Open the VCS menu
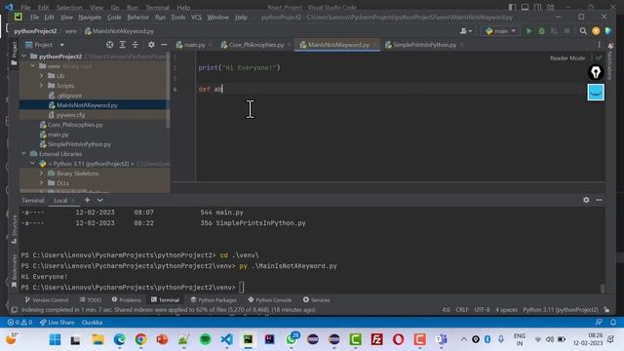 point(196,18)
